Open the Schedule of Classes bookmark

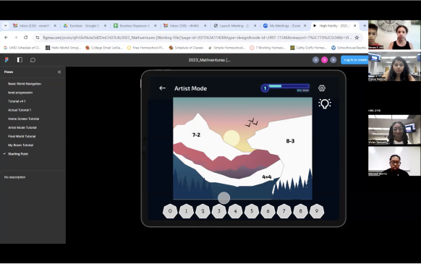tap(186, 48)
